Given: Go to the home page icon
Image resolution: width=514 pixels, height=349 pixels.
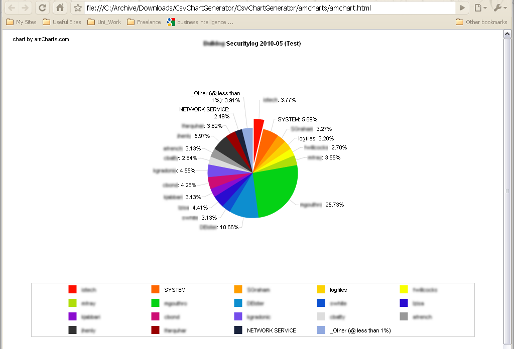Looking at the screenshot, I should pyautogui.click(x=60, y=8).
